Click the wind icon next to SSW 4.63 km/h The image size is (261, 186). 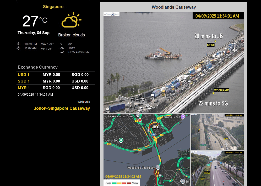62,52
